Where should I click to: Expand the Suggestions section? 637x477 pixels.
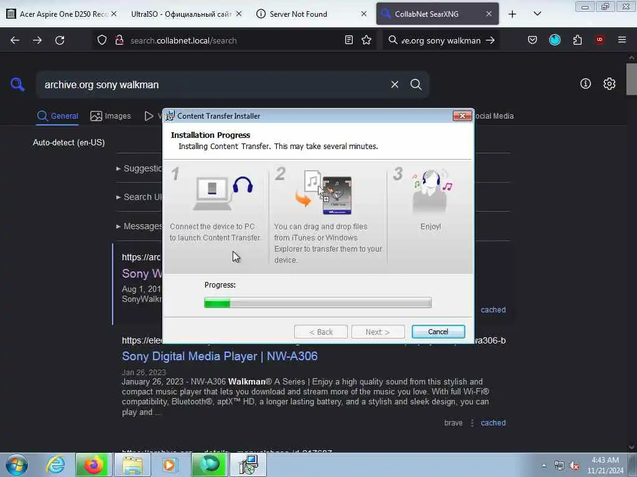point(139,168)
